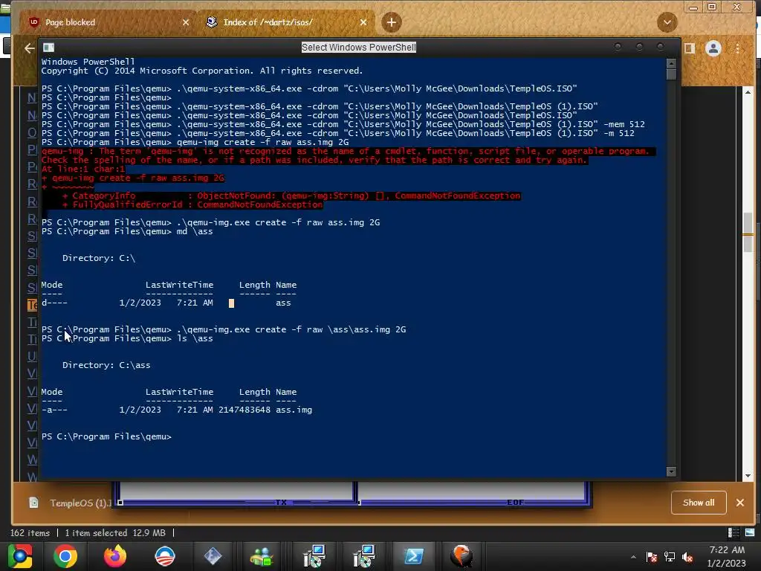Open the network tray icon

click(670, 557)
